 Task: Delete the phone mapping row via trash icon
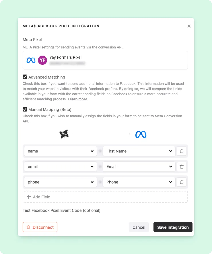point(182,182)
